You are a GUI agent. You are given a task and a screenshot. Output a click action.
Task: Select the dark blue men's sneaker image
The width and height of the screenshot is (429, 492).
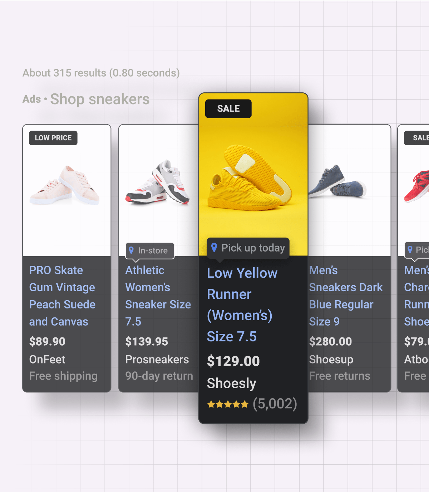pos(337,182)
